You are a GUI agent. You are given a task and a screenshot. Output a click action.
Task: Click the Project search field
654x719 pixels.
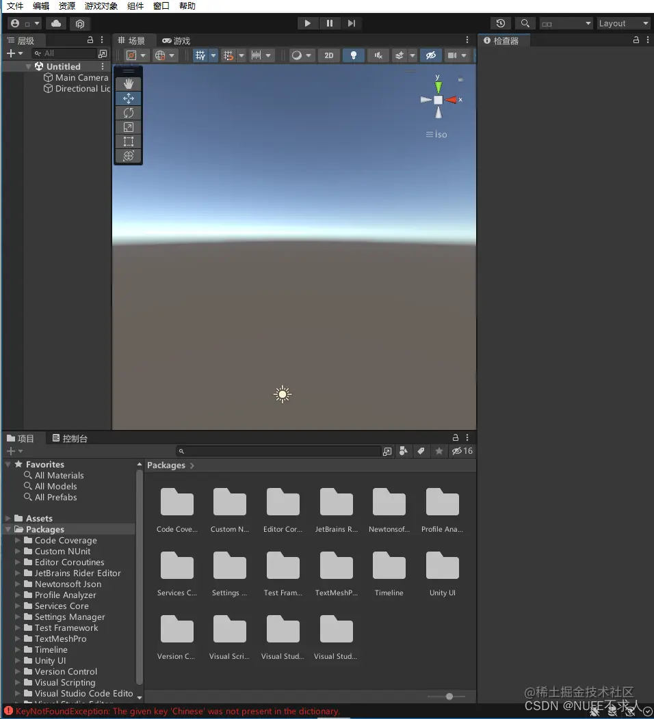pos(278,452)
